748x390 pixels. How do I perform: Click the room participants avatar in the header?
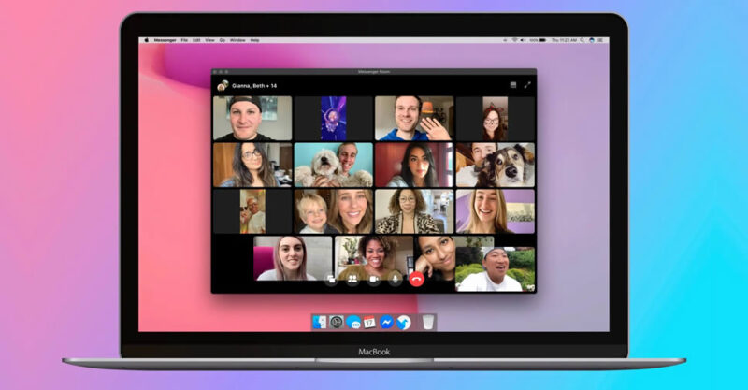tap(223, 85)
